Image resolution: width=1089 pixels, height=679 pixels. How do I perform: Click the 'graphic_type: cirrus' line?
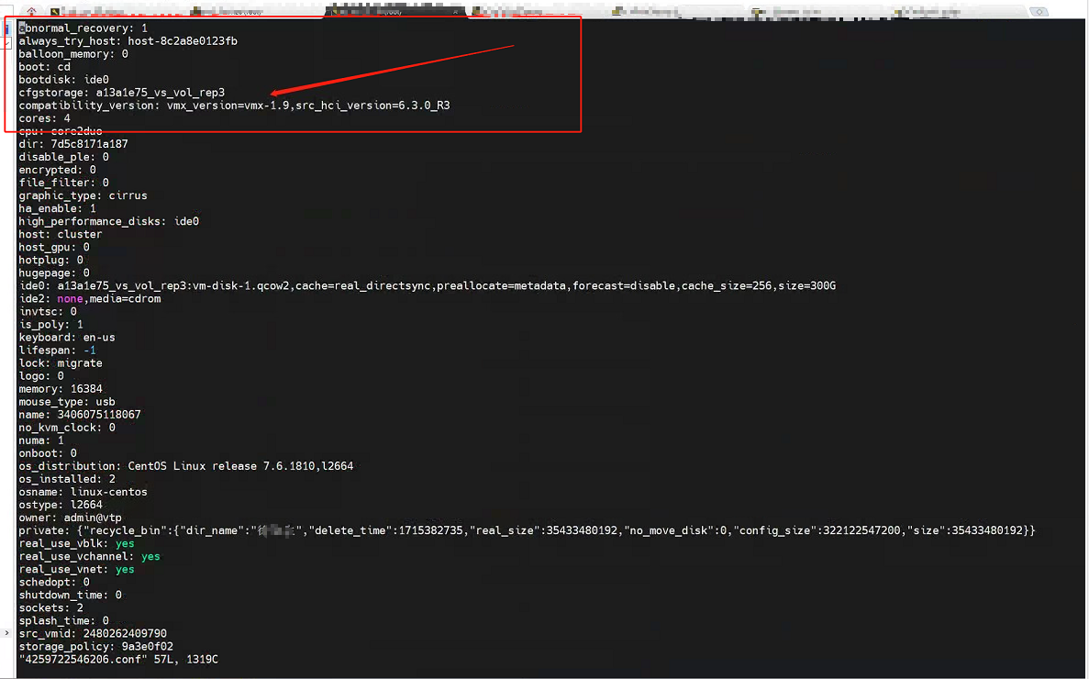83,195
